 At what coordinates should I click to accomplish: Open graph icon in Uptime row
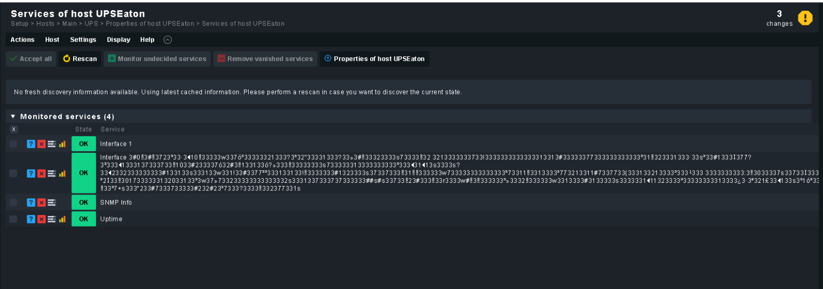point(62,219)
